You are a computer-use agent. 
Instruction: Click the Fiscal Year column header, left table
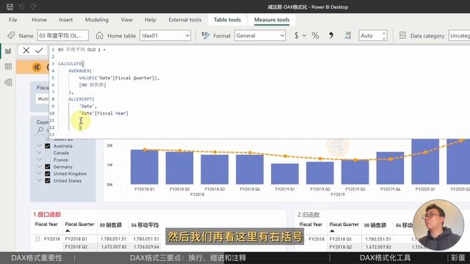click(x=46, y=224)
